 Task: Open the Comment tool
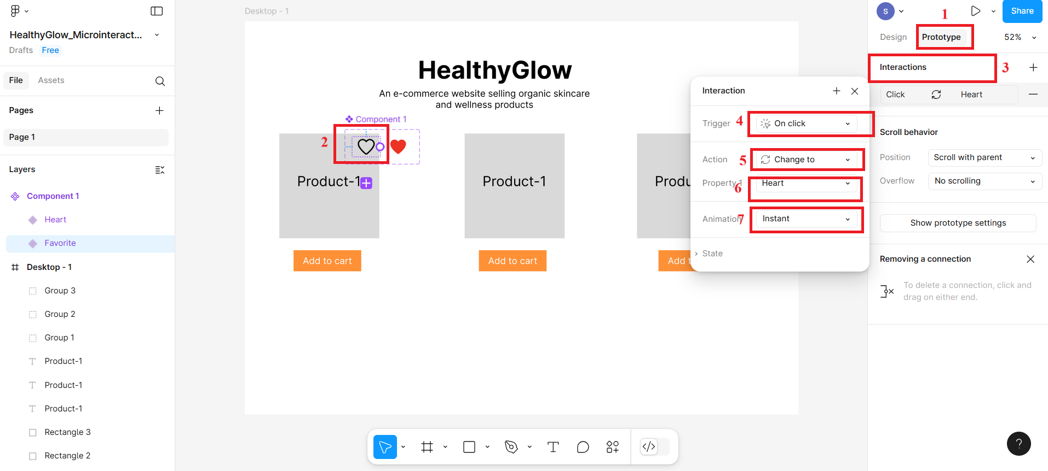click(x=583, y=447)
